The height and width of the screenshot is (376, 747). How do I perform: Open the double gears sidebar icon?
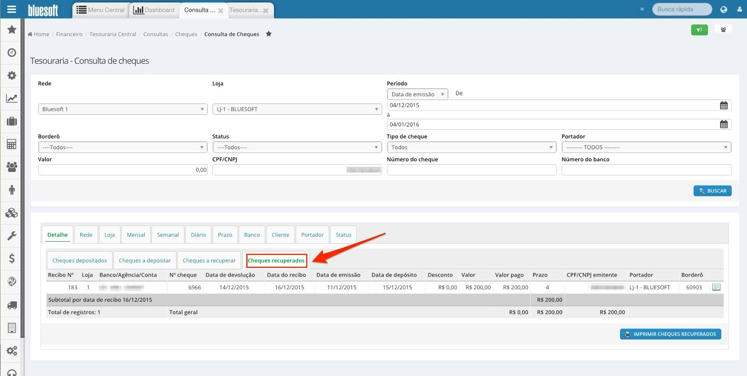(12, 350)
